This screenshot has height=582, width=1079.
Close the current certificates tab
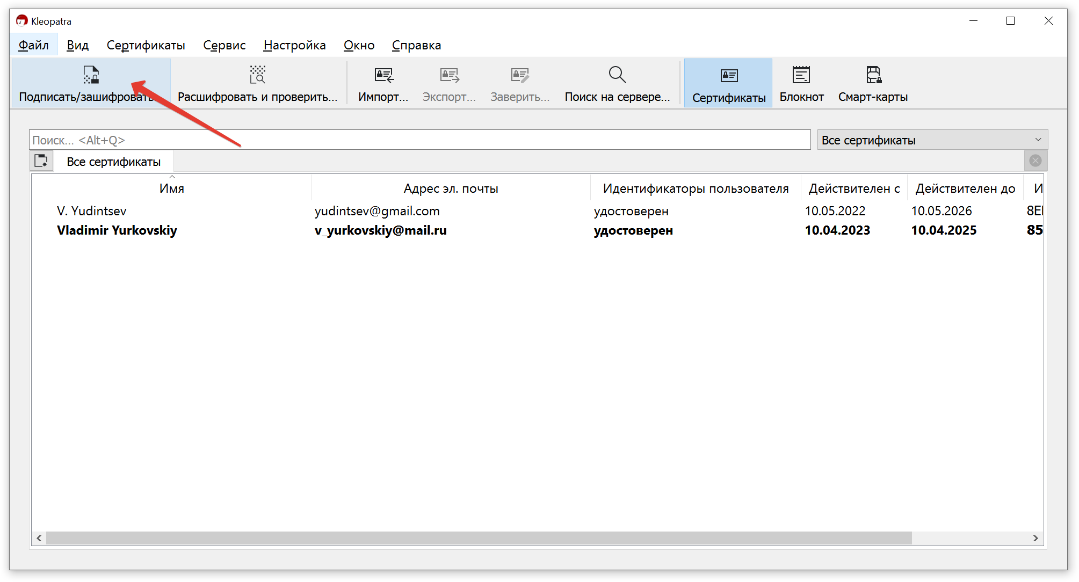(1035, 161)
